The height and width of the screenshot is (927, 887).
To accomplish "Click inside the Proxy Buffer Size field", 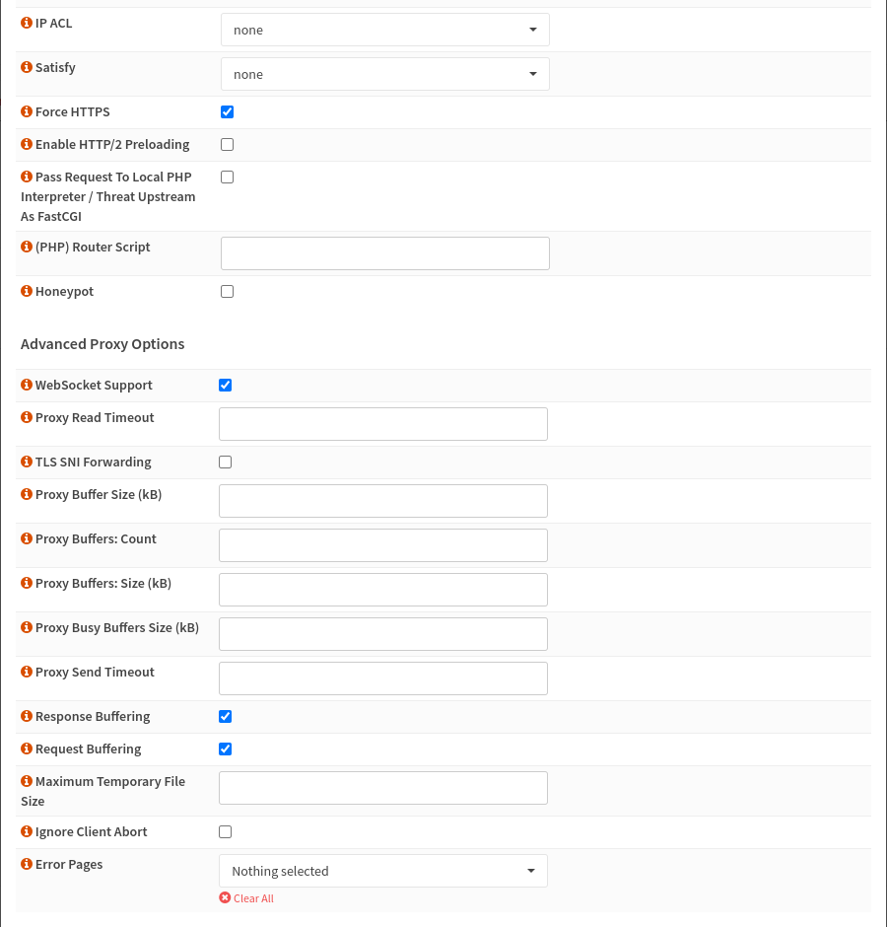I will tap(382, 500).
